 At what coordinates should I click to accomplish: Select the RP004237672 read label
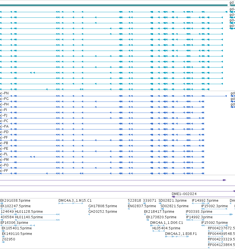[221, 228]
